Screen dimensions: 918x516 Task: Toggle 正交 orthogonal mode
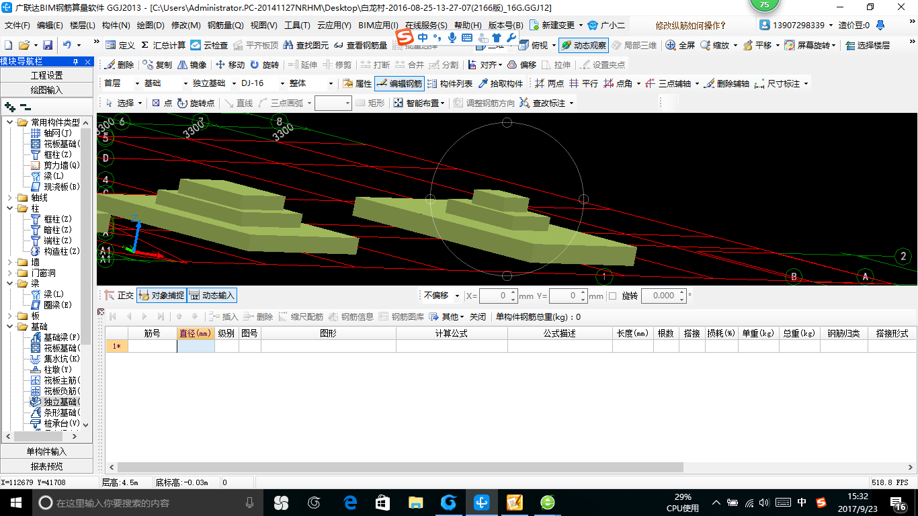click(119, 295)
